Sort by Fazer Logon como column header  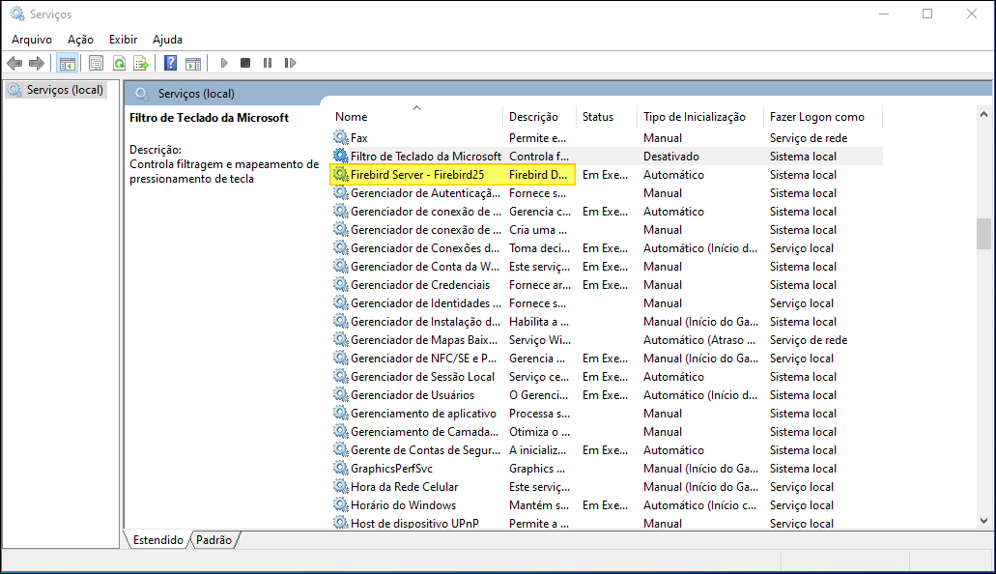[822, 116]
